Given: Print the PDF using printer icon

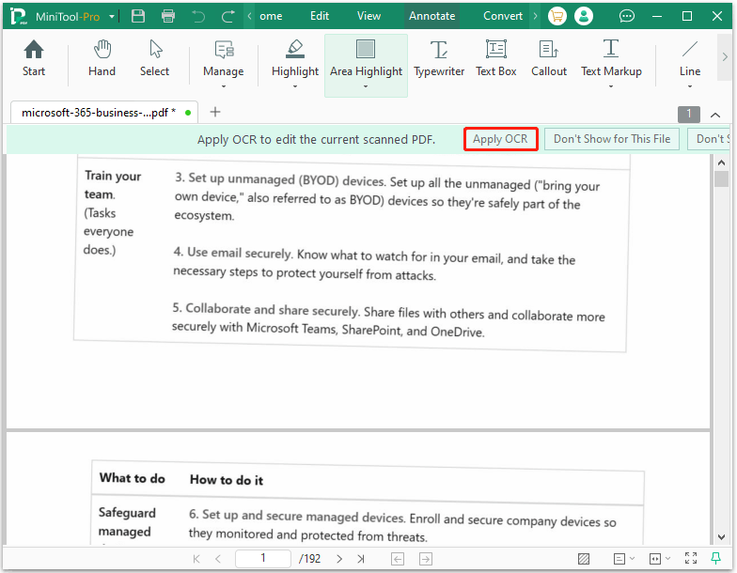Looking at the screenshot, I should (167, 16).
